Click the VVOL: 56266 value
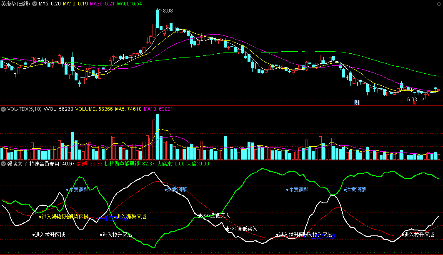443x255 pixels. (x=58, y=109)
